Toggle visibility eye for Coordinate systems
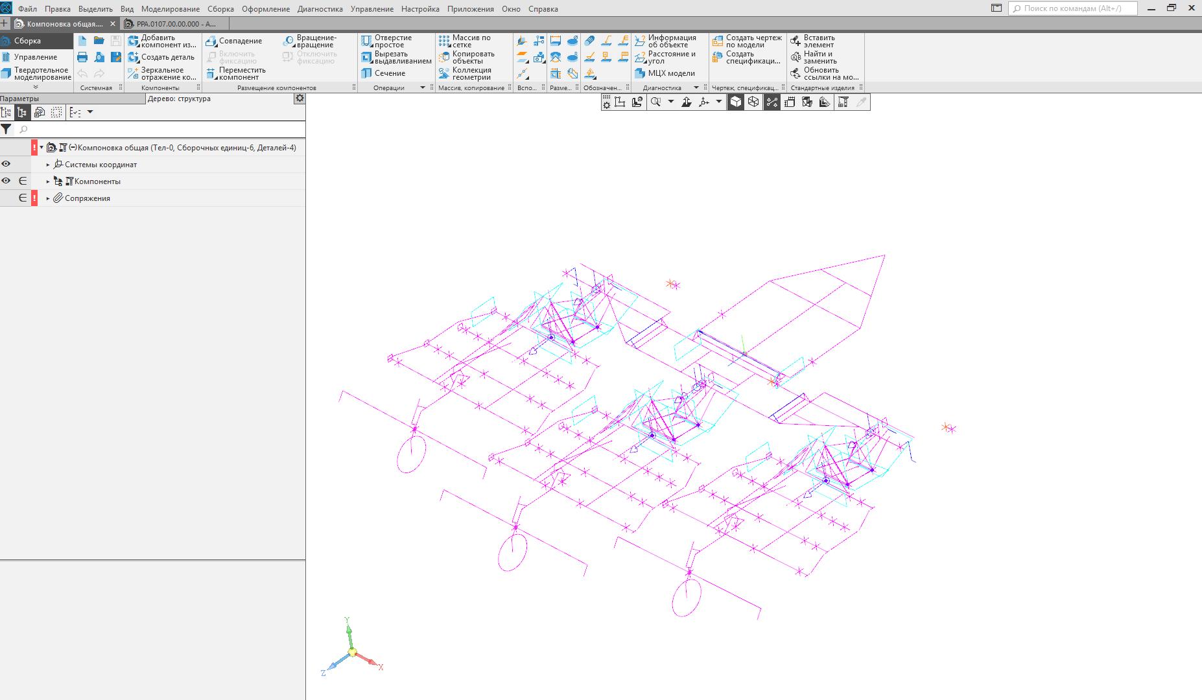Screen dimensions: 1202x700 coord(6,164)
